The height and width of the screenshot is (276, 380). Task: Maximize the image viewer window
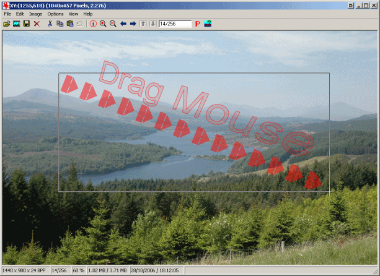366,6
